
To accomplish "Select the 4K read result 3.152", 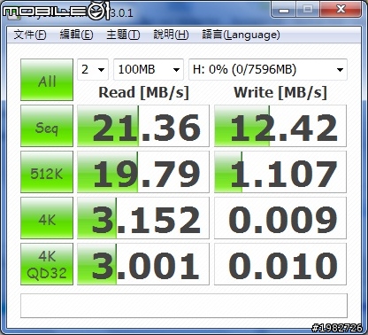I will (143, 218).
